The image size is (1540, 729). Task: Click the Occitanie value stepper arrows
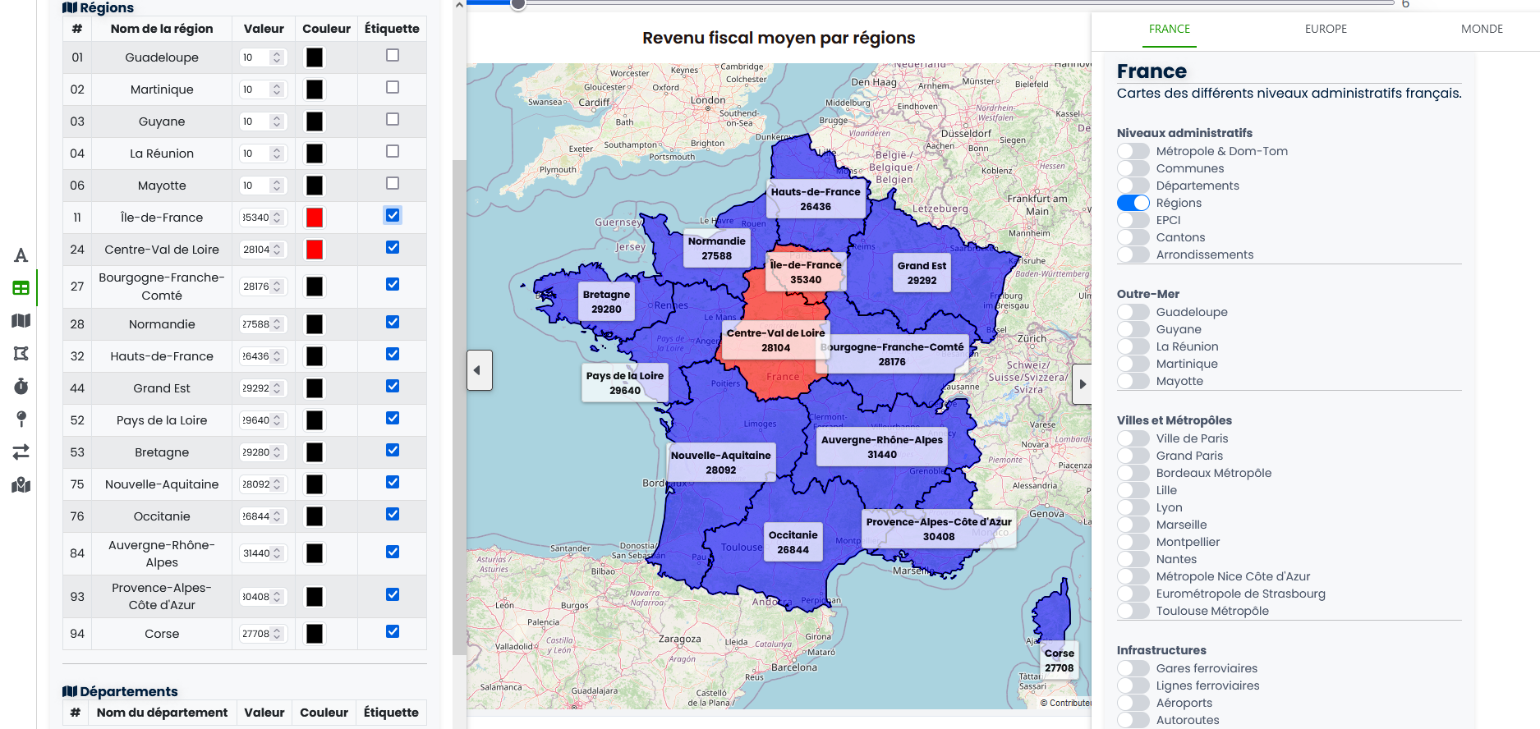tap(277, 516)
